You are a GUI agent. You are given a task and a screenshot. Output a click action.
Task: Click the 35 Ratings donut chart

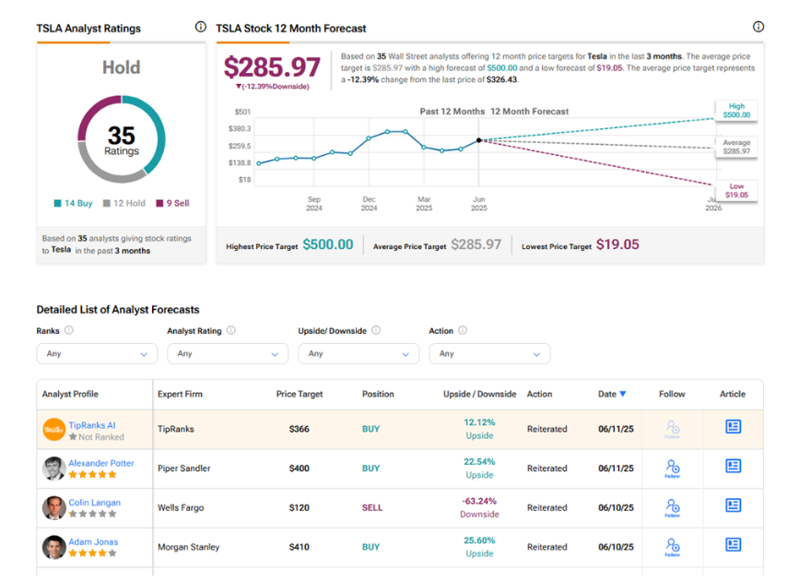click(x=122, y=139)
